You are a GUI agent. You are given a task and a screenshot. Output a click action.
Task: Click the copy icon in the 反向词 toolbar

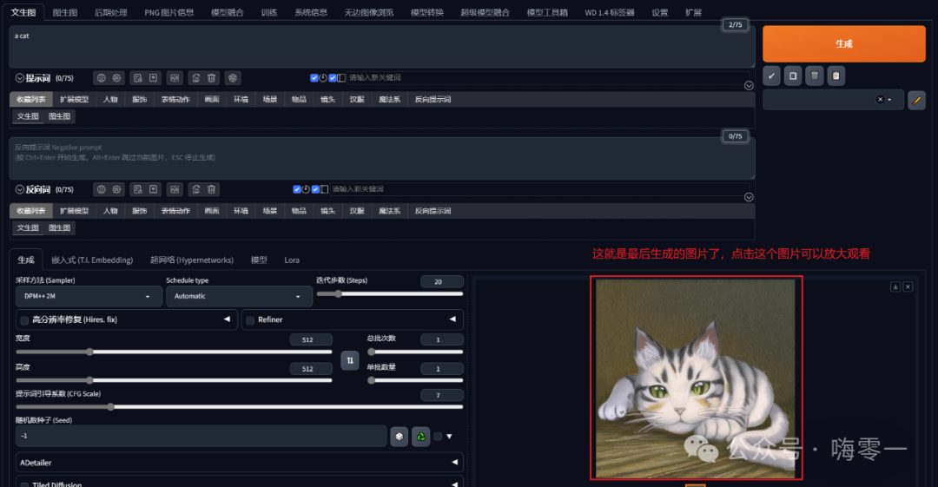(x=195, y=189)
